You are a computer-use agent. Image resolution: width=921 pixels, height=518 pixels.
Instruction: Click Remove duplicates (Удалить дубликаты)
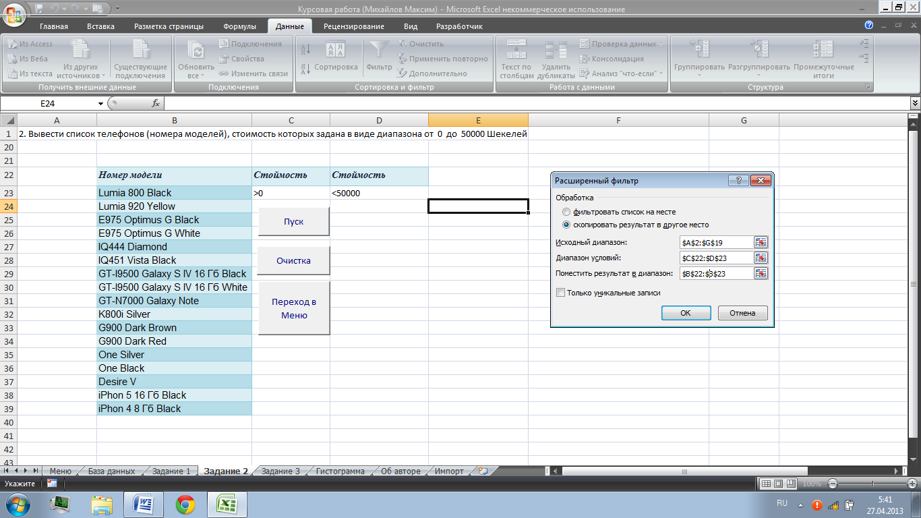(x=556, y=59)
